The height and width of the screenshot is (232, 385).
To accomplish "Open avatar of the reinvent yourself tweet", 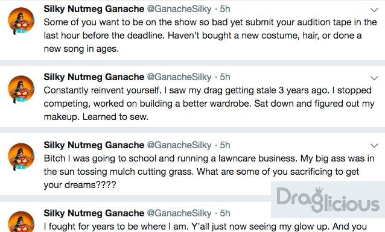I will pyautogui.click(x=21, y=89).
